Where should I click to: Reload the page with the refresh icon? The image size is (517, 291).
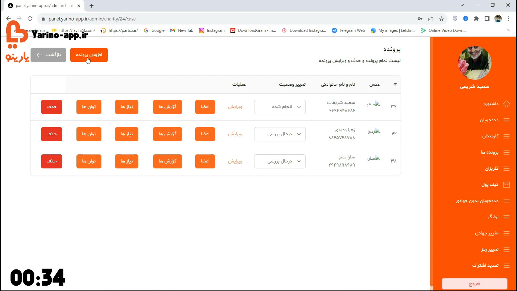tap(30, 19)
